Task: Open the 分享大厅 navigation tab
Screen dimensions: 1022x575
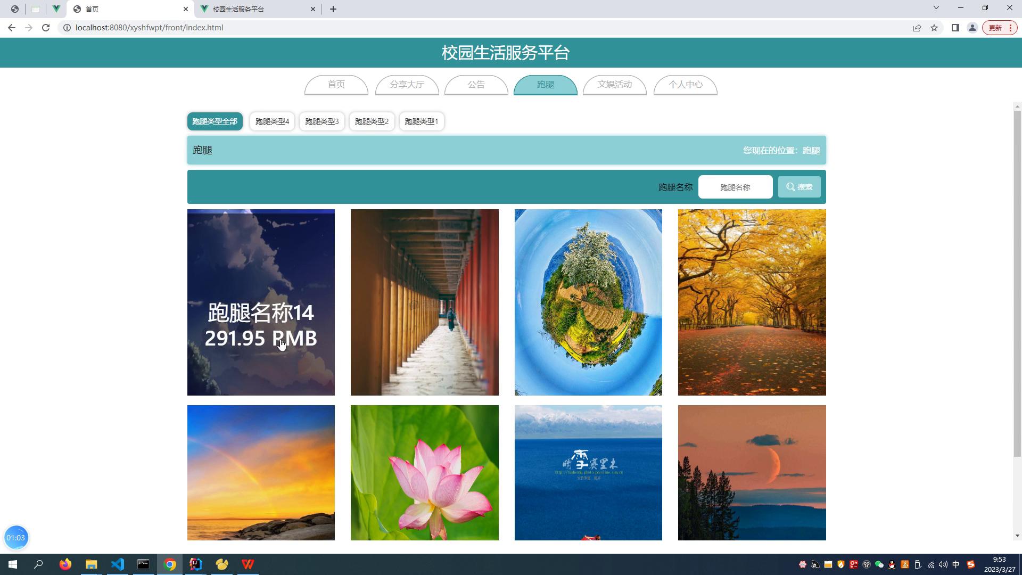Action: pyautogui.click(x=407, y=85)
